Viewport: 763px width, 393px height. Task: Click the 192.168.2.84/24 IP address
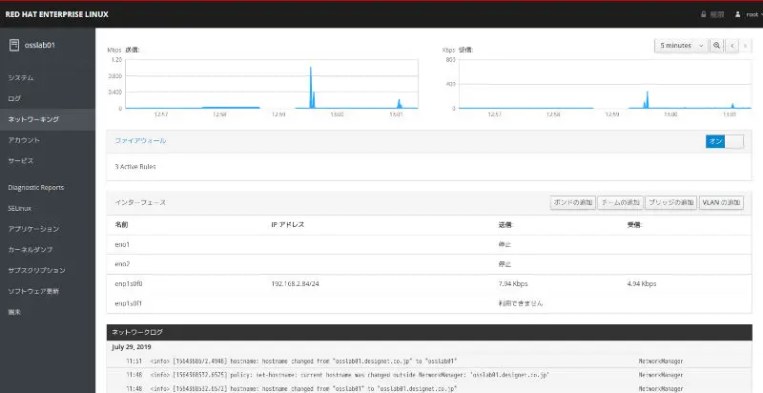[296, 284]
